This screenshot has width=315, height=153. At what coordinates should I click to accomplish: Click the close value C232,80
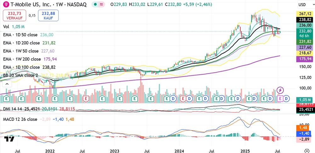[173, 4]
